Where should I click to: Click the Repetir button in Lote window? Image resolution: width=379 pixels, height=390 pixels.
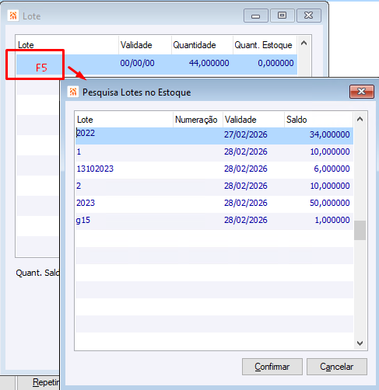click(39, 383)
